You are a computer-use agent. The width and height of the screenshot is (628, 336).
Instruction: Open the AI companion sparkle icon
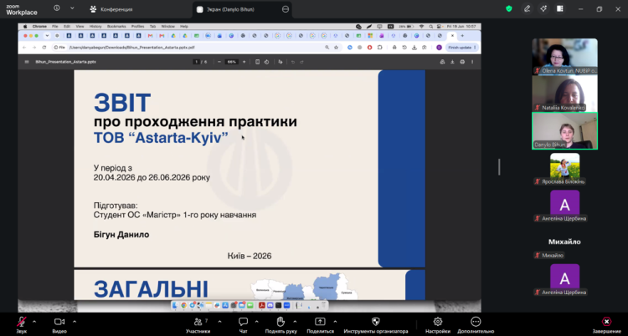click(543, 9)
